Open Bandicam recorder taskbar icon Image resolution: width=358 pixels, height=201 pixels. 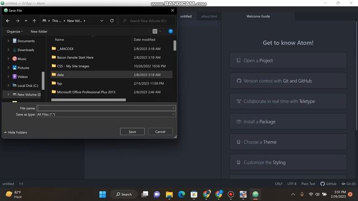click(x=230, y=194)
